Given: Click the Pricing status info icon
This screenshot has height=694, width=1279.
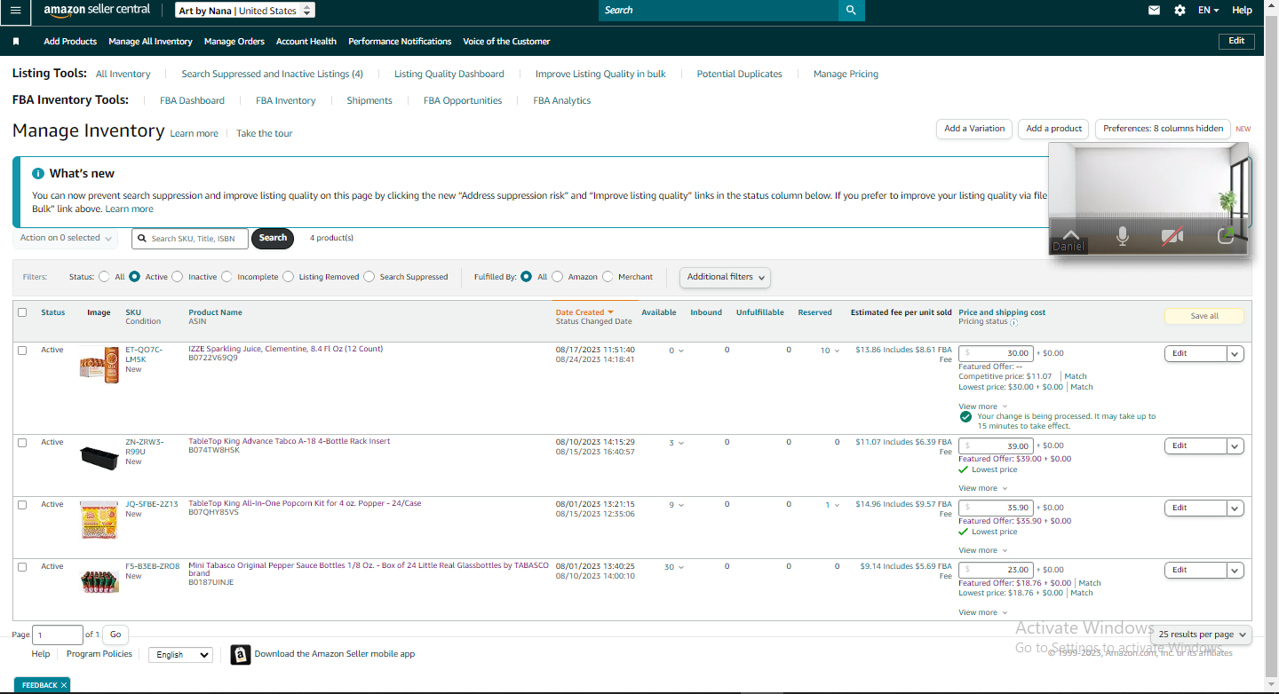Looking at the screenshot, I should pos(1013,323).
